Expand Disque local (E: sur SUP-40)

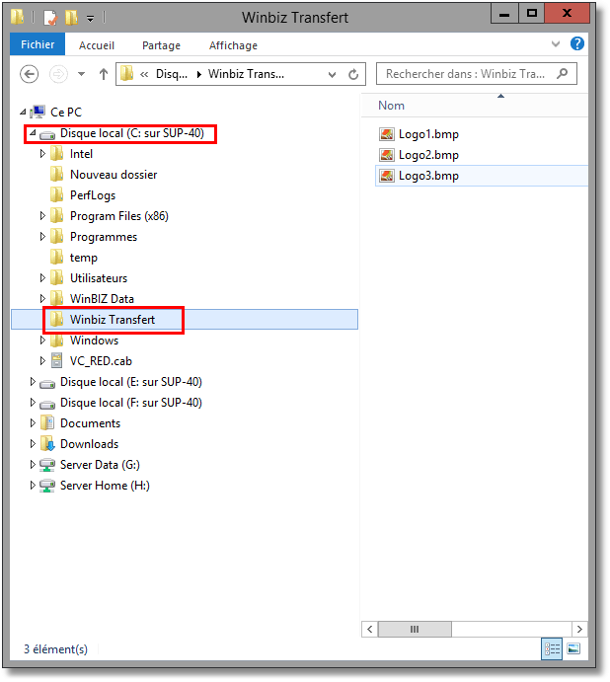pyautogui.click(x=33, y=381)
